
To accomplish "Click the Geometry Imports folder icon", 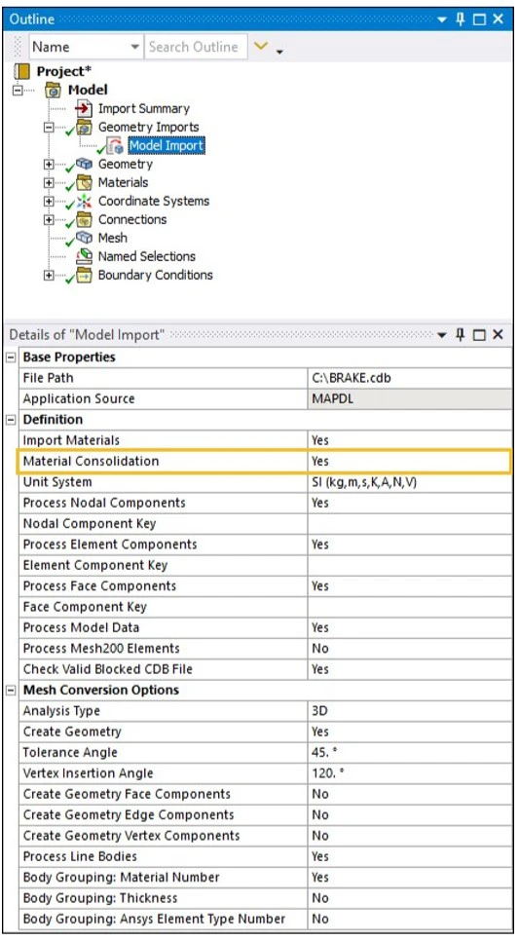I will [84, 127].
